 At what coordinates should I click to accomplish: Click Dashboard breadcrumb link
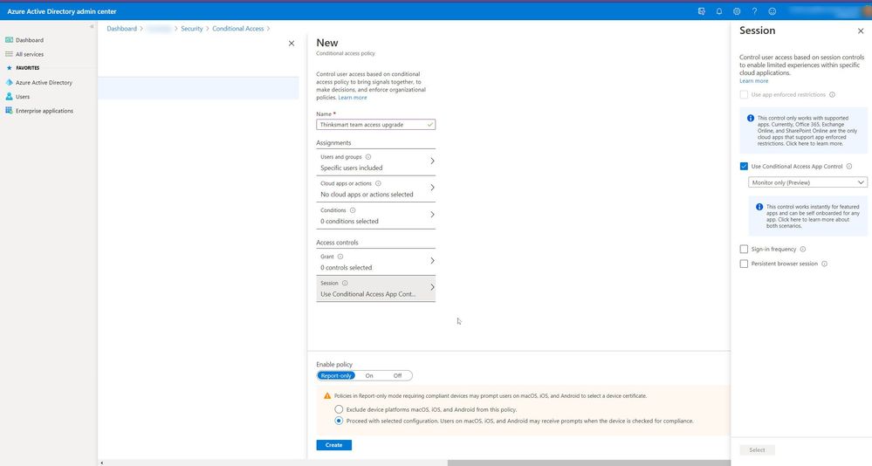pyautogui.click(x=122, y=28)
